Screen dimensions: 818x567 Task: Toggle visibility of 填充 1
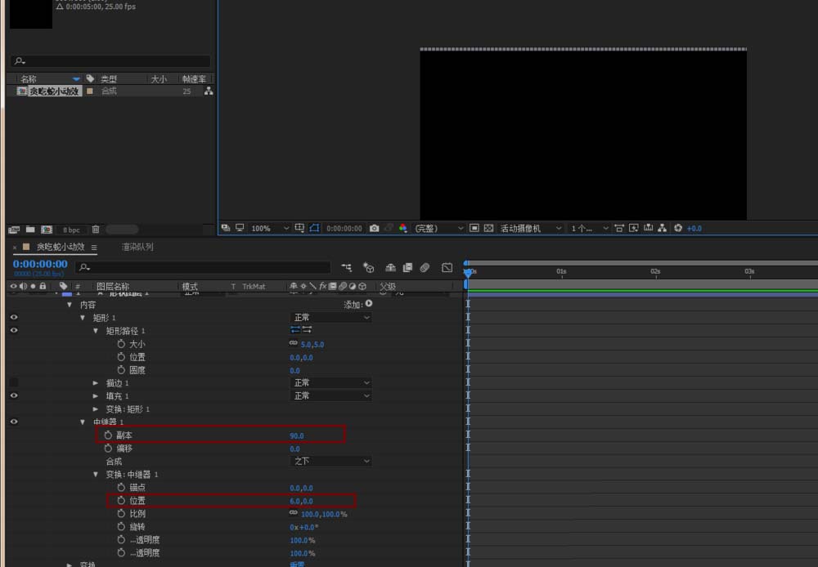coord(14,395)
